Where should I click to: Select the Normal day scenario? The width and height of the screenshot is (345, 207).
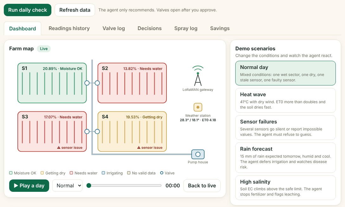pos(285,73)
